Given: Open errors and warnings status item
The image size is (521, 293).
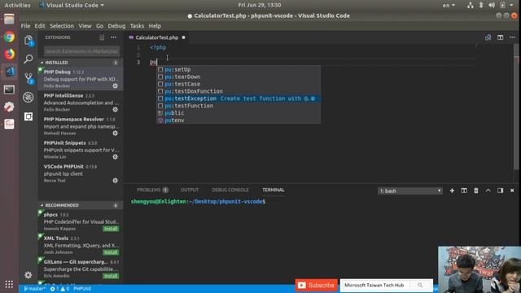Looking at the screenshot, I should pyautogui.click(x=59, y=289).
